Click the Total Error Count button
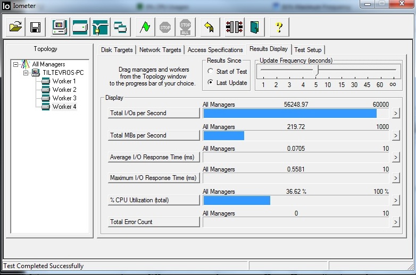 (x=154, y=221)
